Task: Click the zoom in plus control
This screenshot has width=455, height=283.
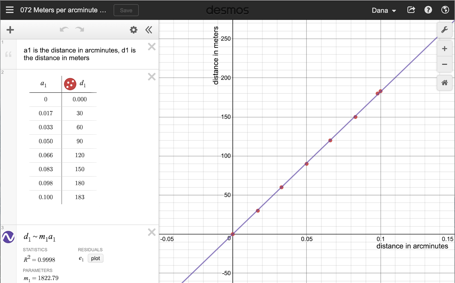Action: click(444, 48)
